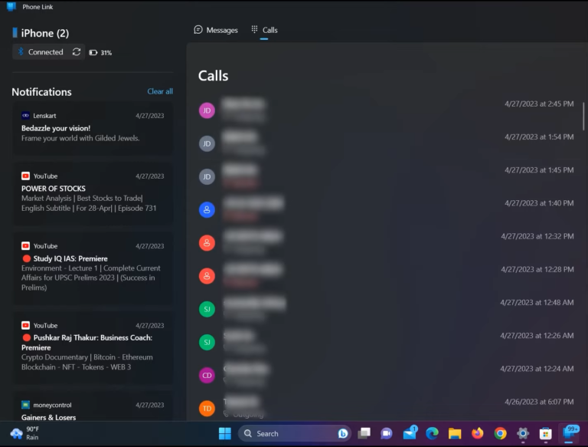Select the Calls tab
Image resolution: width=588 pixels, height=447 pixels.
(x=264, y=30)
